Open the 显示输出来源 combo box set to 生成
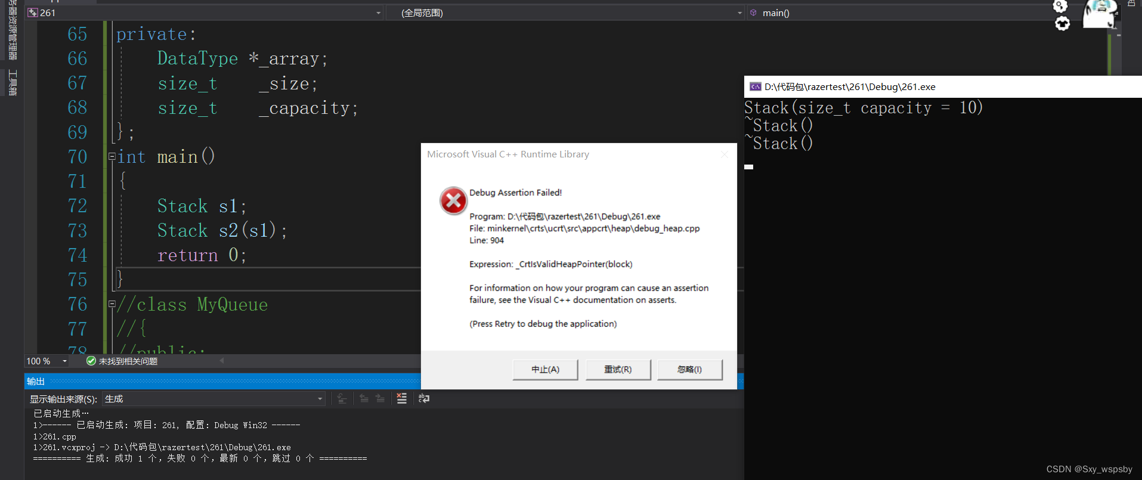 (213, 398)
